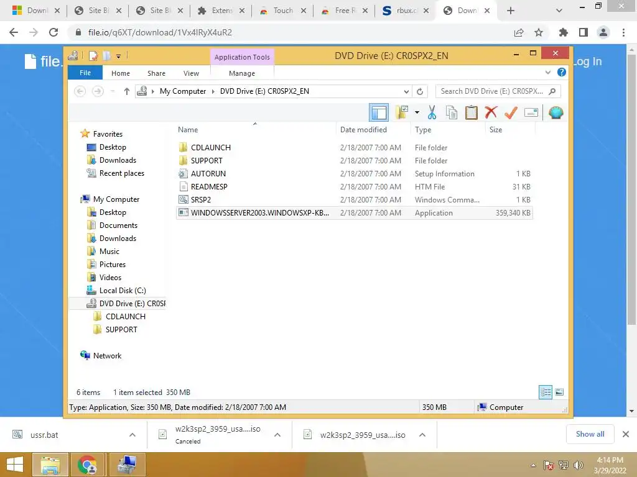
Task: Click the Rename icon in toolbar
Action: (x=531, y=112)
